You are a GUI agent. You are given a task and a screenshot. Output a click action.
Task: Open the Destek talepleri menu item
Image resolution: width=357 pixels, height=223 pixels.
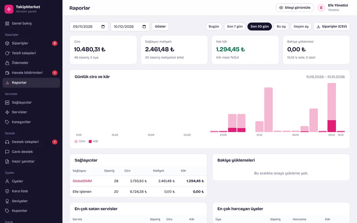pyautogui.click(x=31, y=142)
